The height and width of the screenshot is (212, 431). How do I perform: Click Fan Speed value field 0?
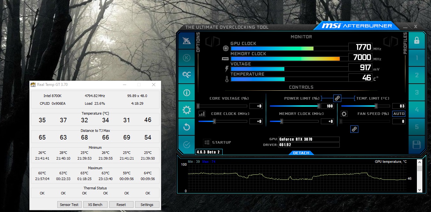[x=399, y=121]
